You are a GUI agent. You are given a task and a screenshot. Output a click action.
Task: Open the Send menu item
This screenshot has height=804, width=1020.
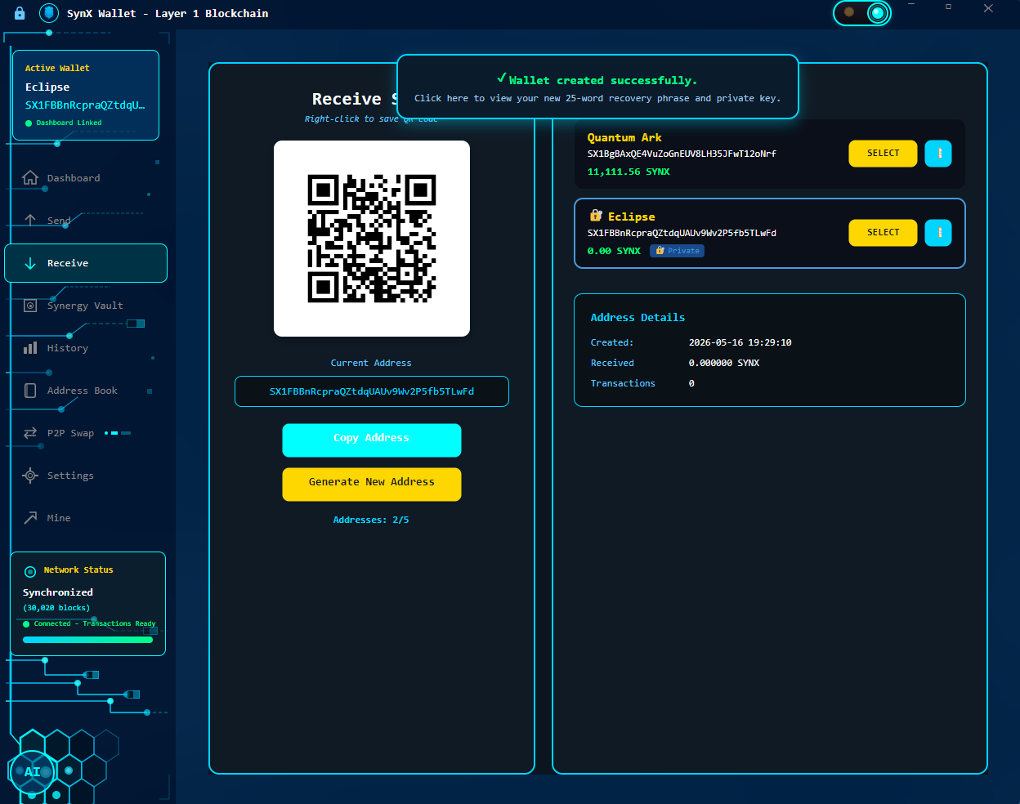point(86,221)
